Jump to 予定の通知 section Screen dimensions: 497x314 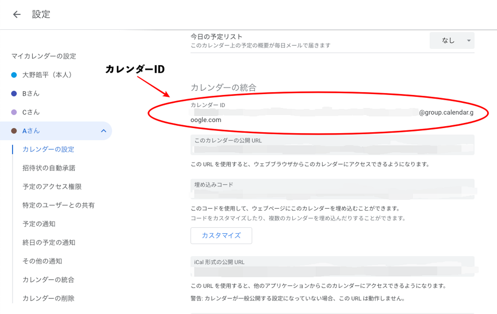(39, 224)
